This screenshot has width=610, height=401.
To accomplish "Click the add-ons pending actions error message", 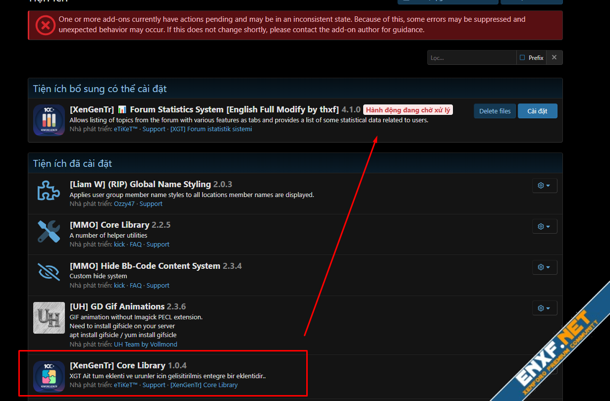I will coord(292,25).
